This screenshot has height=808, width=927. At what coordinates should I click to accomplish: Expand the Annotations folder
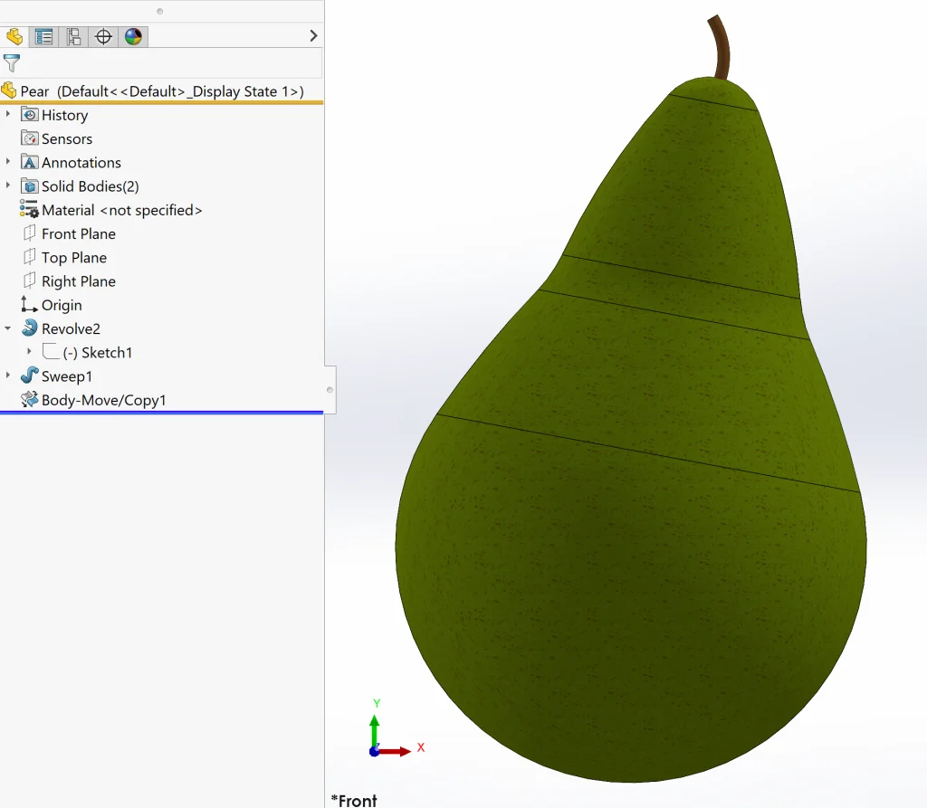8,162
